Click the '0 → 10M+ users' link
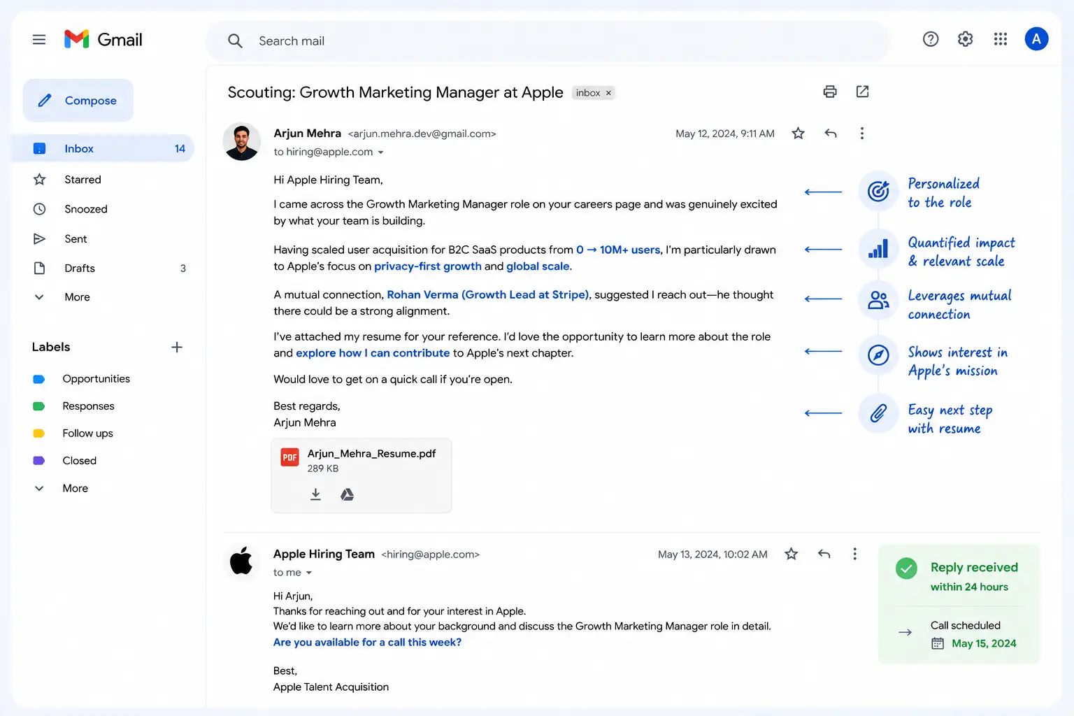 coord(618,250)
